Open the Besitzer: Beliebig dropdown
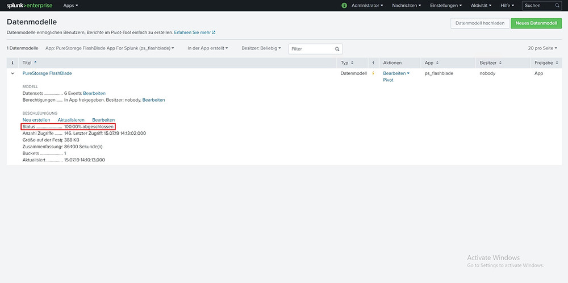The width and height of the screenshot is (568, 283). click(x=261, y=48)
